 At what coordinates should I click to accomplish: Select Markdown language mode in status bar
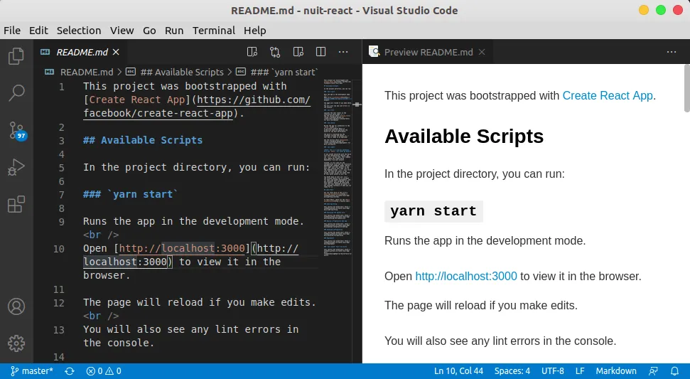[x=615, y=371]
